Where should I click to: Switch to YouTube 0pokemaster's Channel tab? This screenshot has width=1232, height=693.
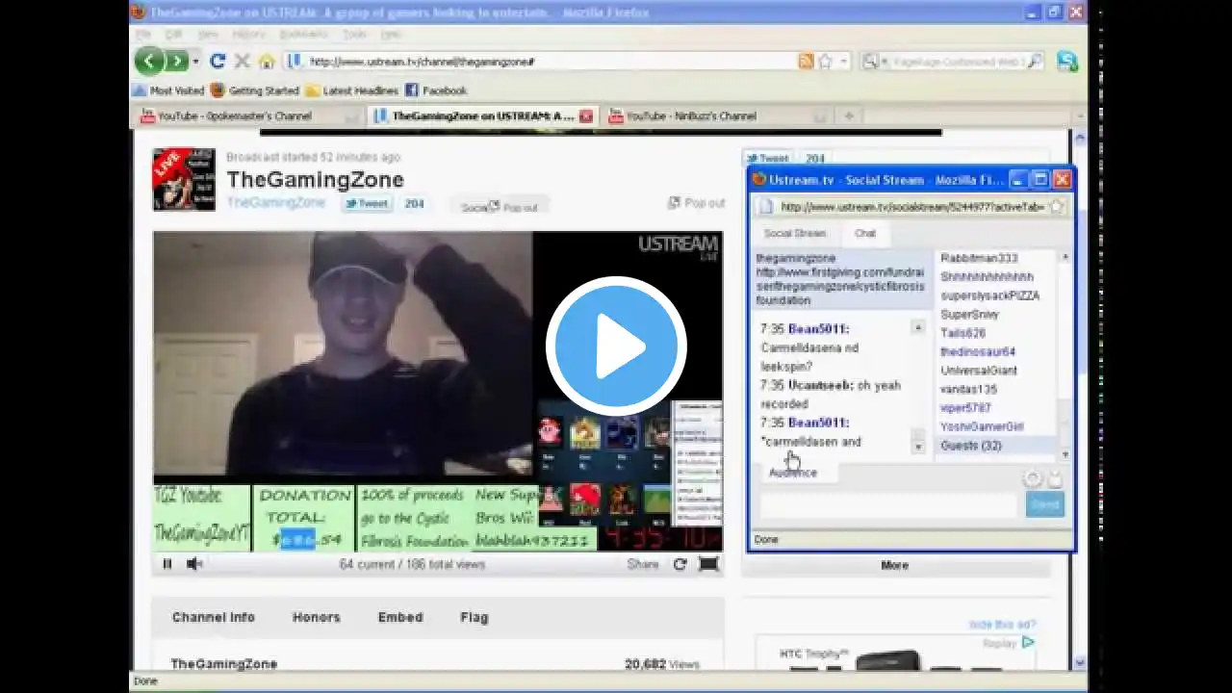249,116
